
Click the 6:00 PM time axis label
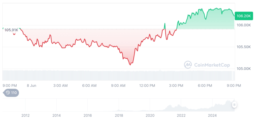205,85
